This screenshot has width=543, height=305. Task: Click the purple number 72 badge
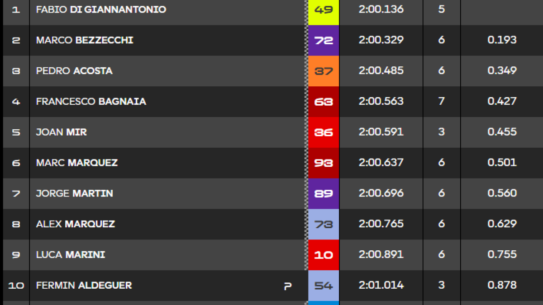(324, 40)
